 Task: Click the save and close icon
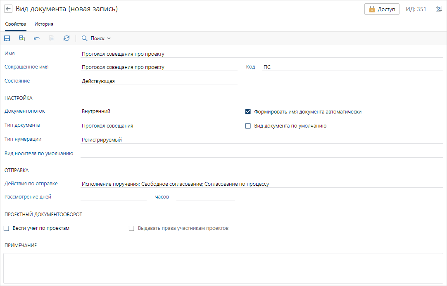[x=22, y=38]
